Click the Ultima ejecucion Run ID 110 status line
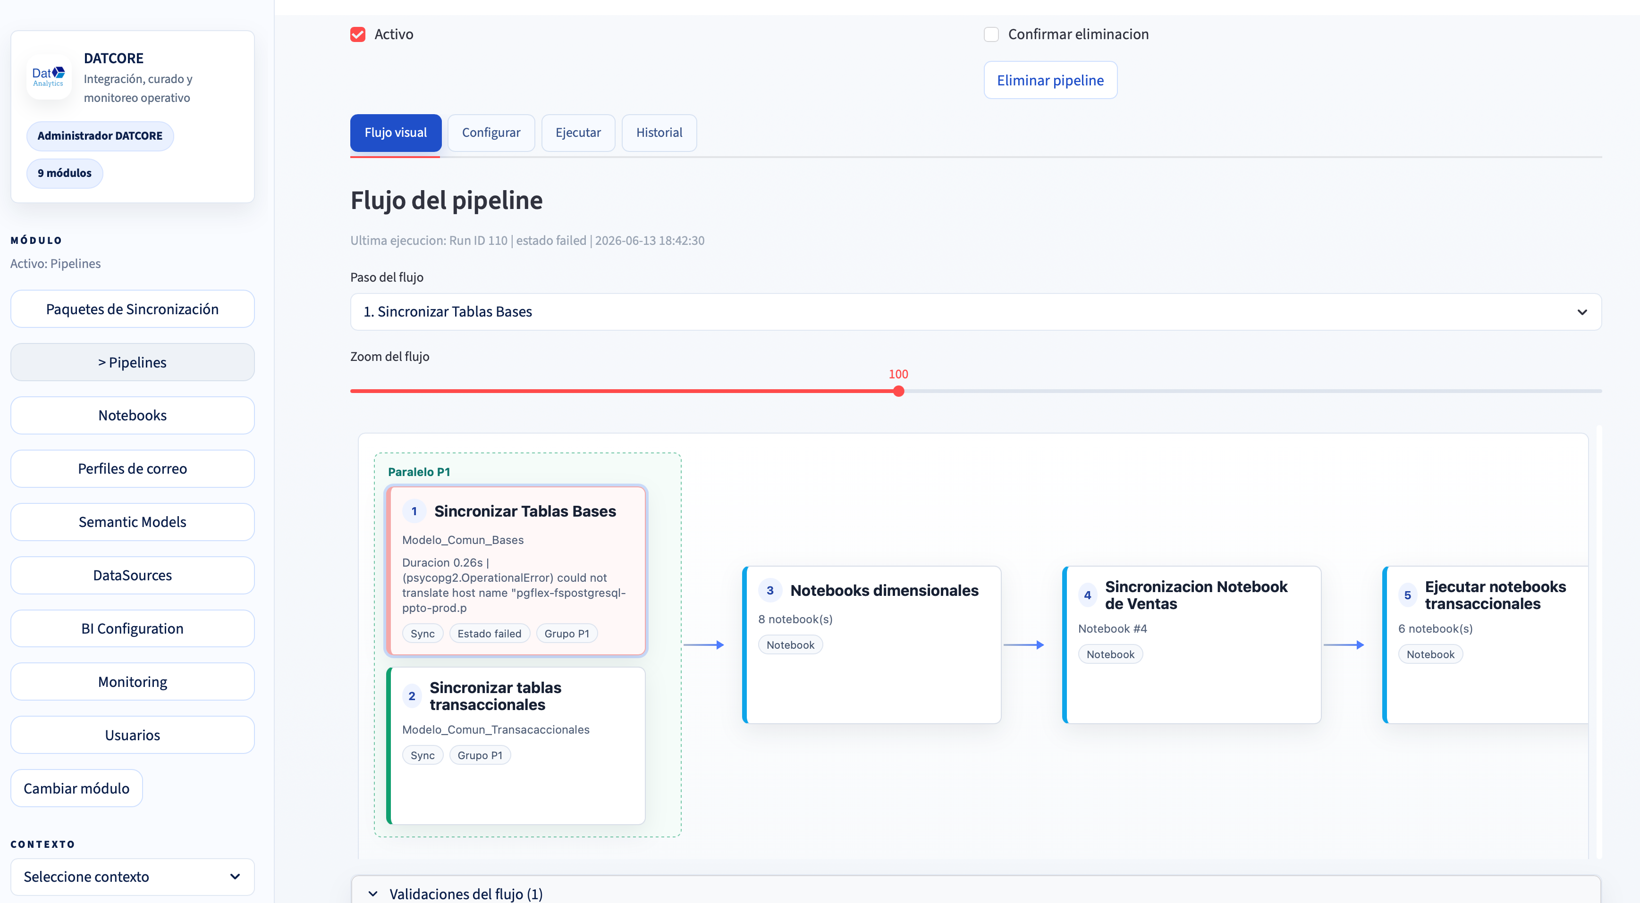This screenshot has width=1640, height=903. pos(527,241)
